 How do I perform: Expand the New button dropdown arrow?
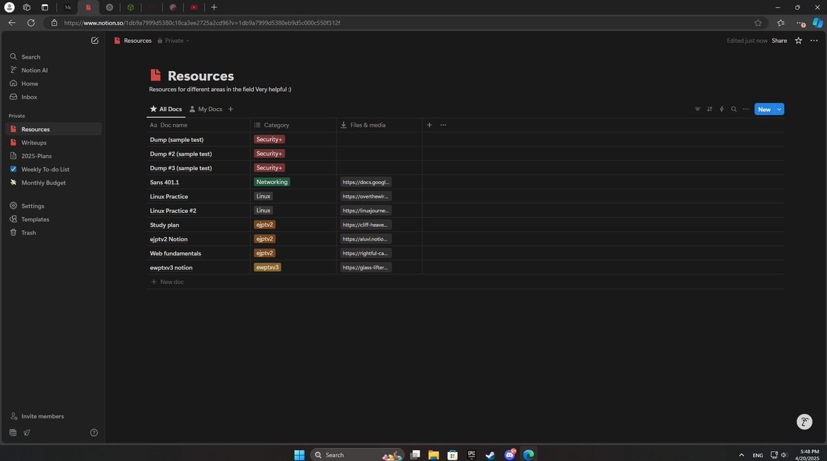pos(779,109)
